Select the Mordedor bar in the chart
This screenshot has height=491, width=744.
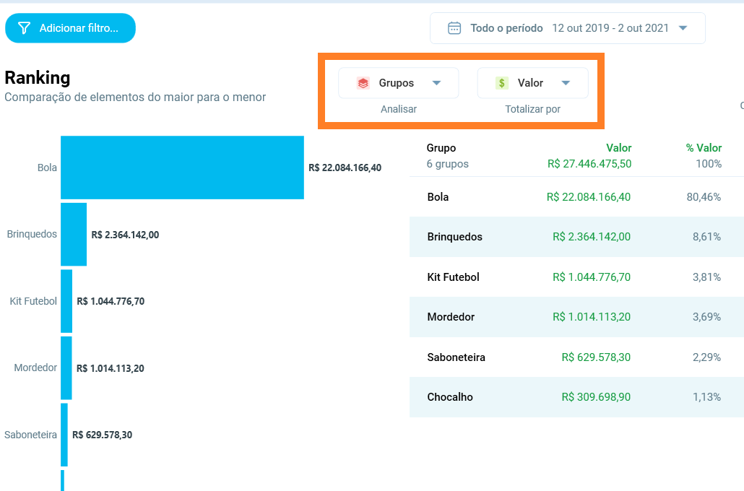click(x=66, y=368)
